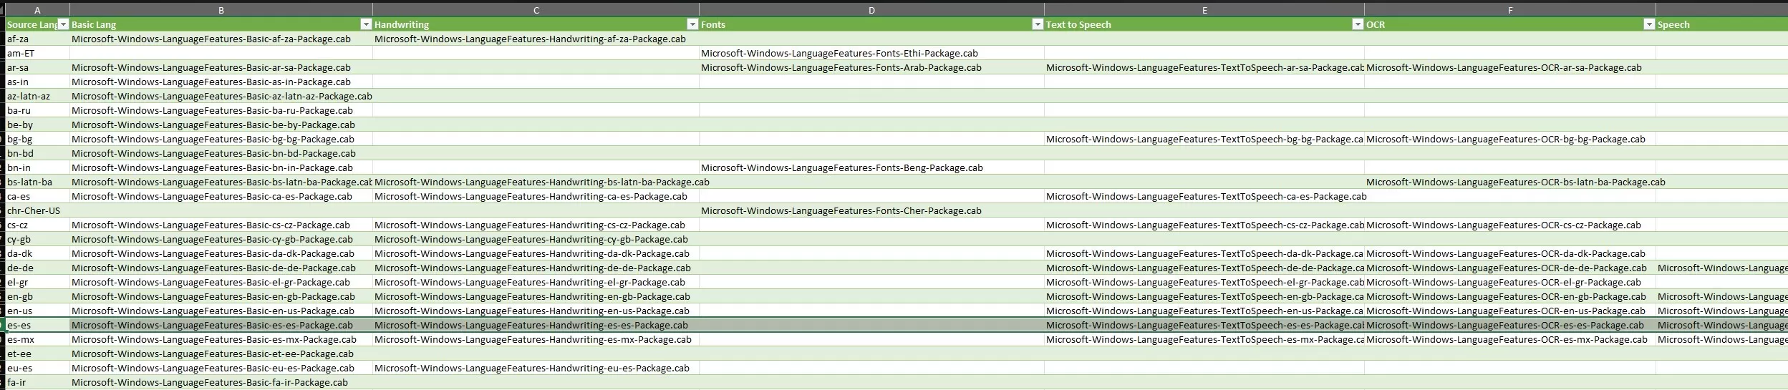The height and width of the screenshot is (390, 1788).
Task: Open the OCR column filter dropdown
Action: 1649,24
